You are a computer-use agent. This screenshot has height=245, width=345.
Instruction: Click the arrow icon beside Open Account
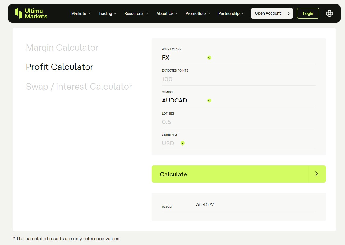[x=288, y=13]
